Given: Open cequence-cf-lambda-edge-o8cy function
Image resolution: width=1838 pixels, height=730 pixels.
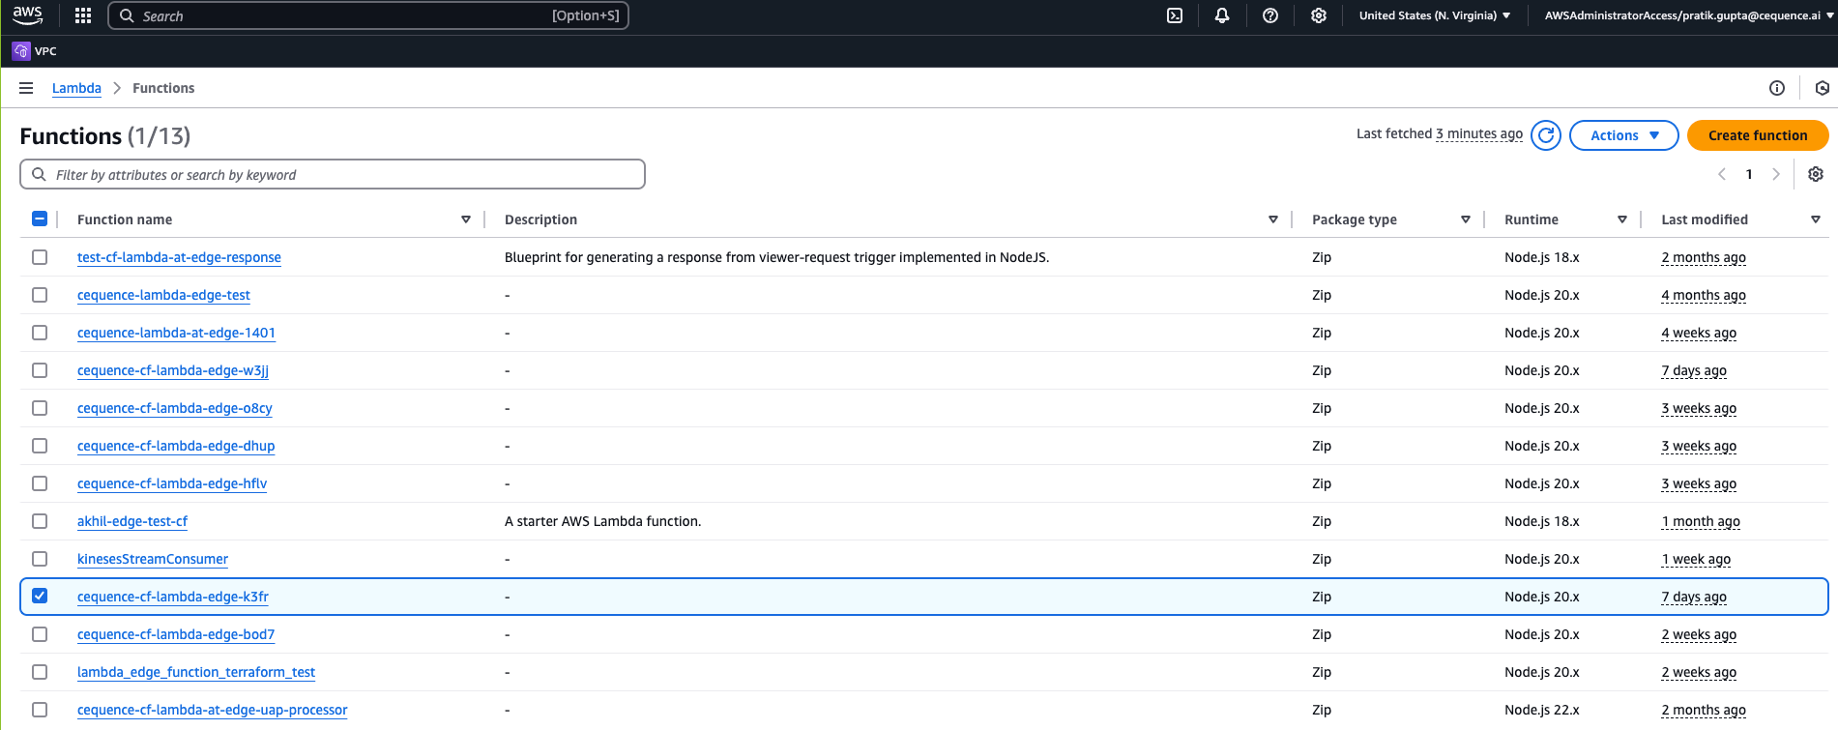Looking at the screenshot, I should coord(175,408).
